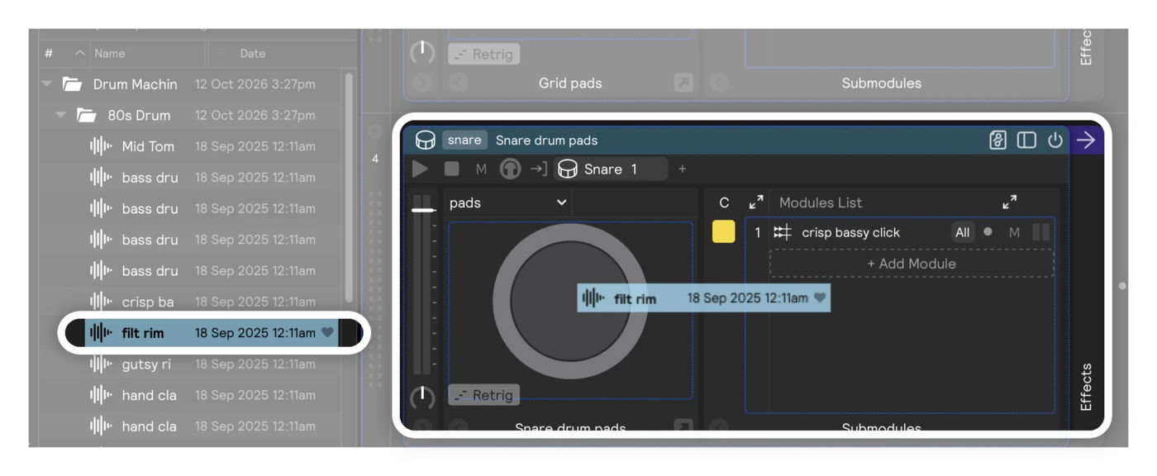Toggle the side panel layout icon
The width and height of the screenshot is (1157, 476).
tap(1026, 140)
